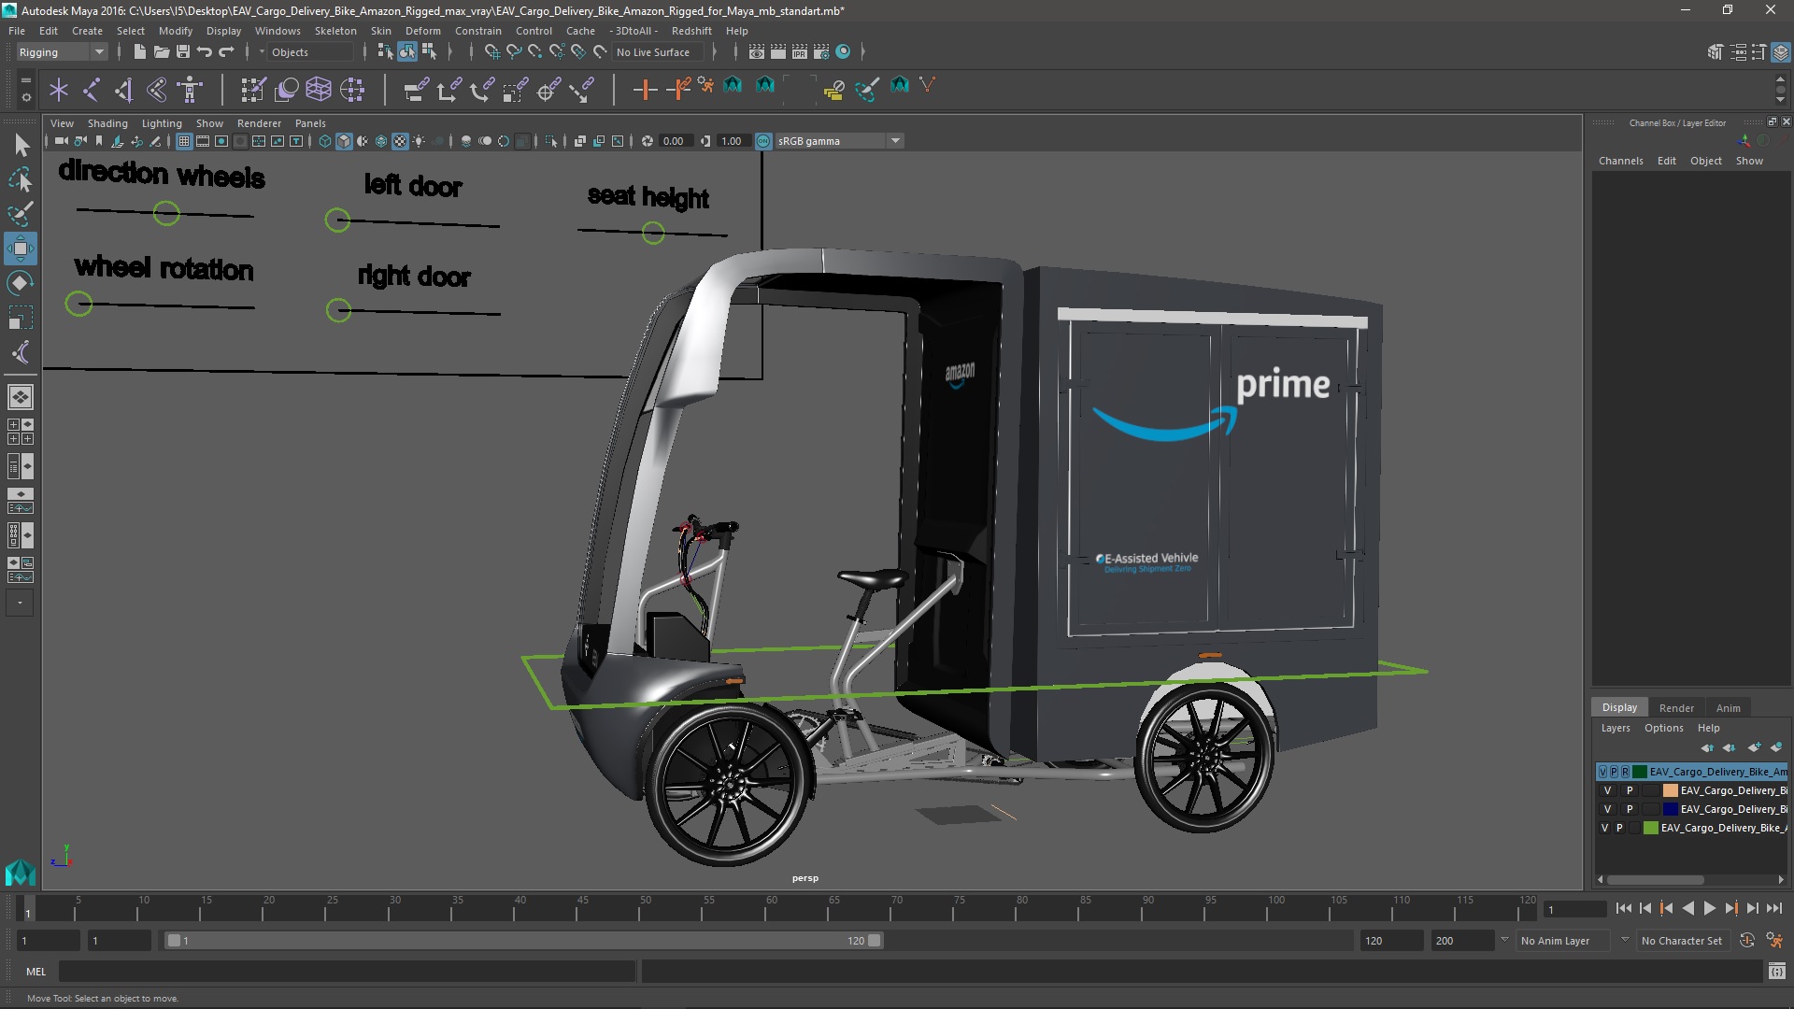Switch to the Anim layer tab
Image resolution: width=1794 pixels, height=1009 pixels.
click(x=1728, y=708)
